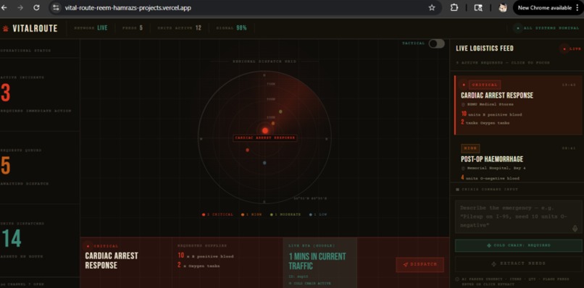The height and width of the screenshot is (288, 584).
Task: Click the site info icon in address bar
Action: [x=56, y=7]
